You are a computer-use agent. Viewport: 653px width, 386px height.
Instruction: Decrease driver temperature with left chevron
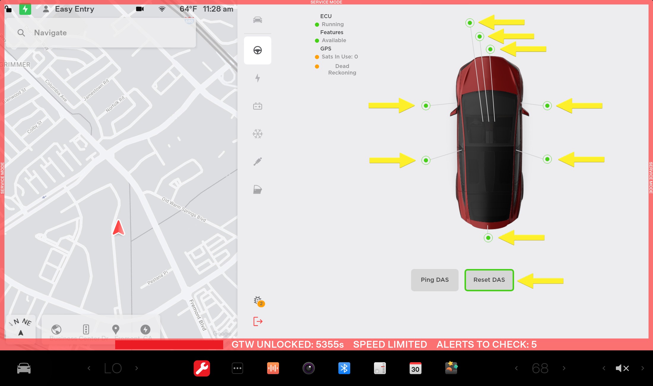[89, 368]
